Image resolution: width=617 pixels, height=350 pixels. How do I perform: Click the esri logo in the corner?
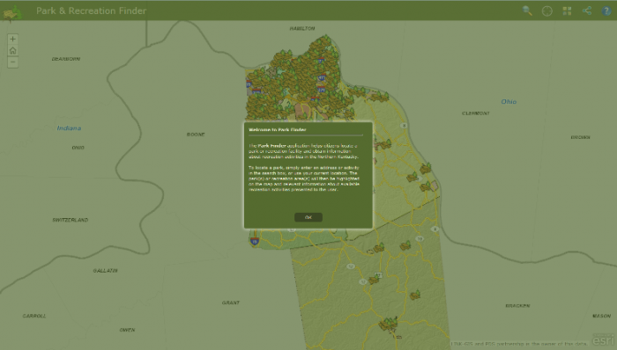click(x=603, y=339)
